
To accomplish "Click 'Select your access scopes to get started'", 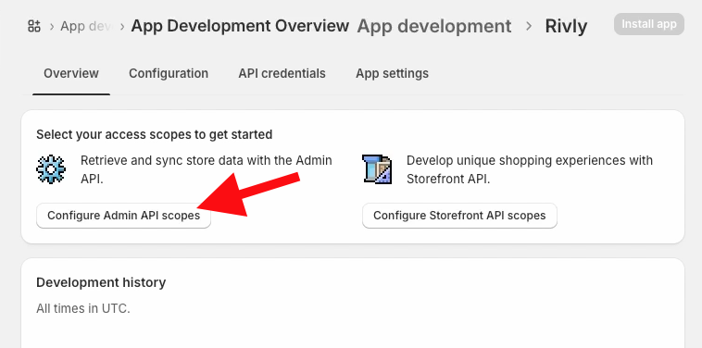I will (x=155, y=134).
